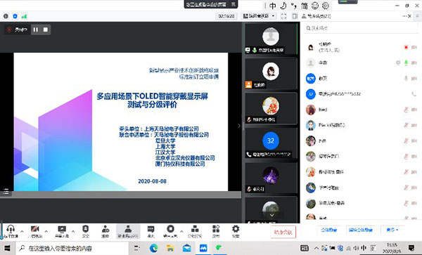Screen dimensions: 422x255
Task: Expand the audio options arrow
Action: (x=22, y=231)
